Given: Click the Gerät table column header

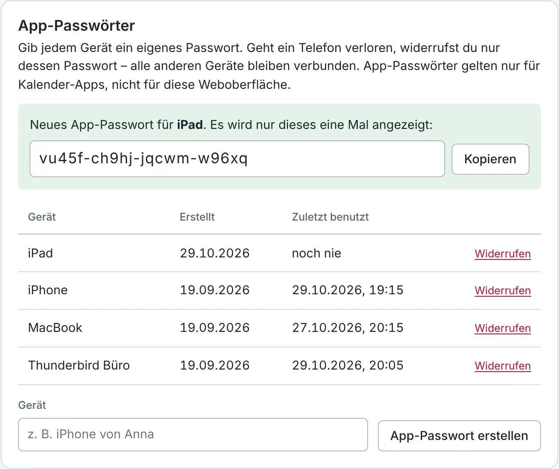Looking at the screenshot, I should coord(42,217).
